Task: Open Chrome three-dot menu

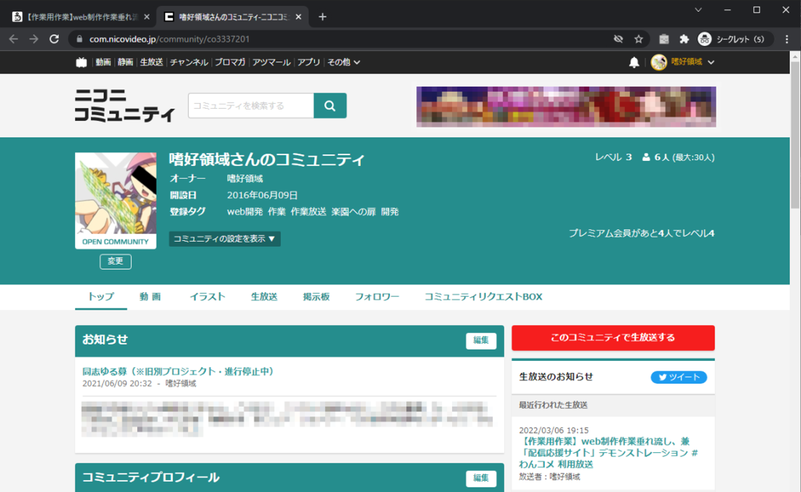Action: pos(787,39)
